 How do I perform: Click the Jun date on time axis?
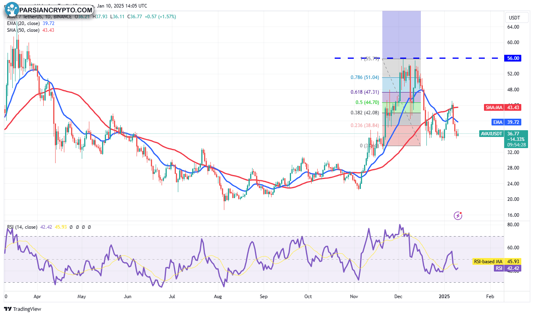(127, 297)
